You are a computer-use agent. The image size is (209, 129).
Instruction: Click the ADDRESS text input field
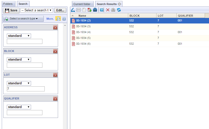pos(25,41)
